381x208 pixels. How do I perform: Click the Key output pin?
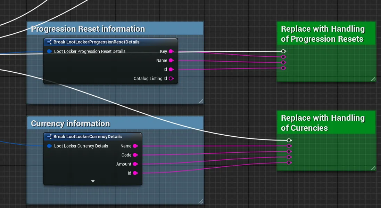(x=171, y=51)
